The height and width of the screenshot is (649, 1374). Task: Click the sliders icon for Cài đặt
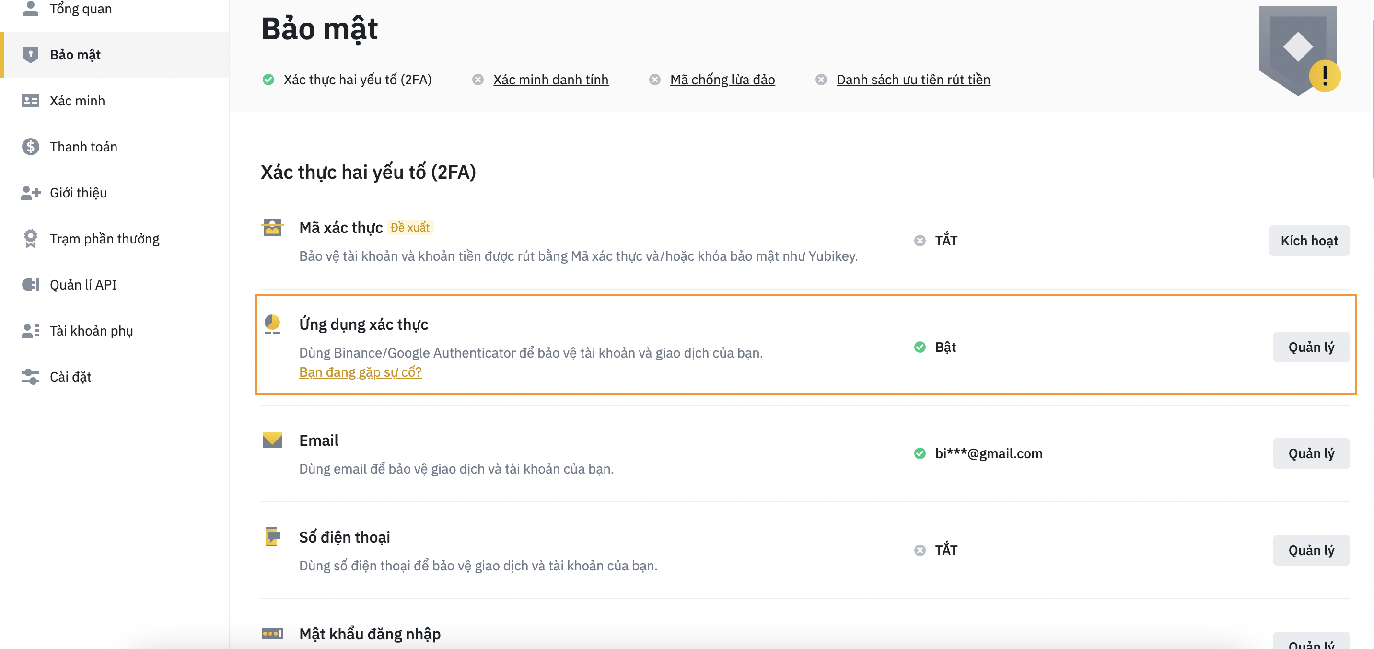tap(30, 376)
